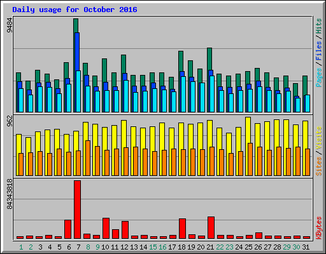The height and width of the screenshot is (254, 326).
Task: Click day label 20 on x-axis
Action: pyautogui.click(x=201, y=247)
